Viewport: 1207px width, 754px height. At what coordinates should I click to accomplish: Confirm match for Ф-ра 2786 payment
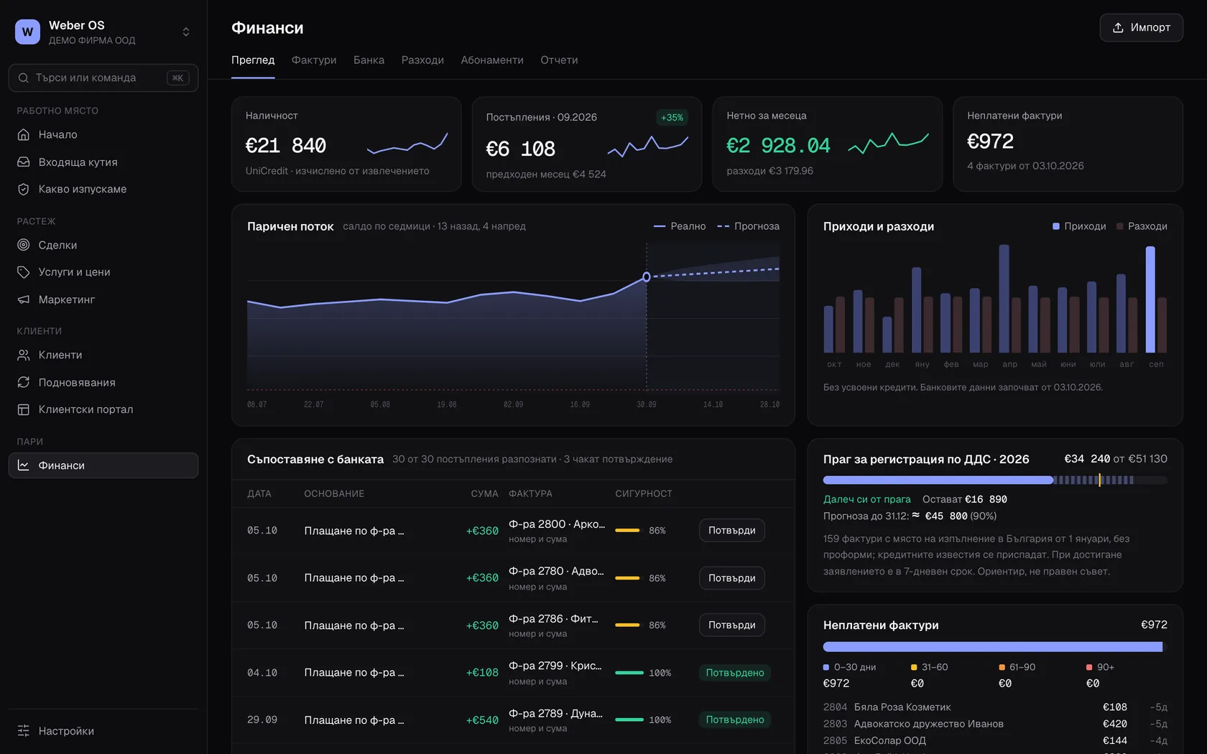coord(731,625)
